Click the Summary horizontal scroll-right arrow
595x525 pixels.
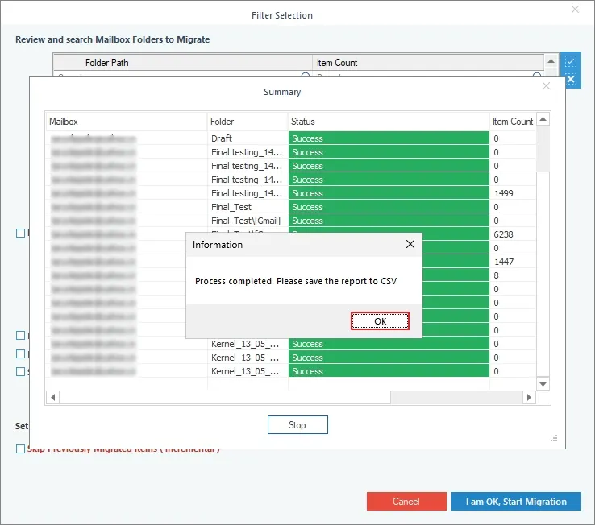pos(529,397)
